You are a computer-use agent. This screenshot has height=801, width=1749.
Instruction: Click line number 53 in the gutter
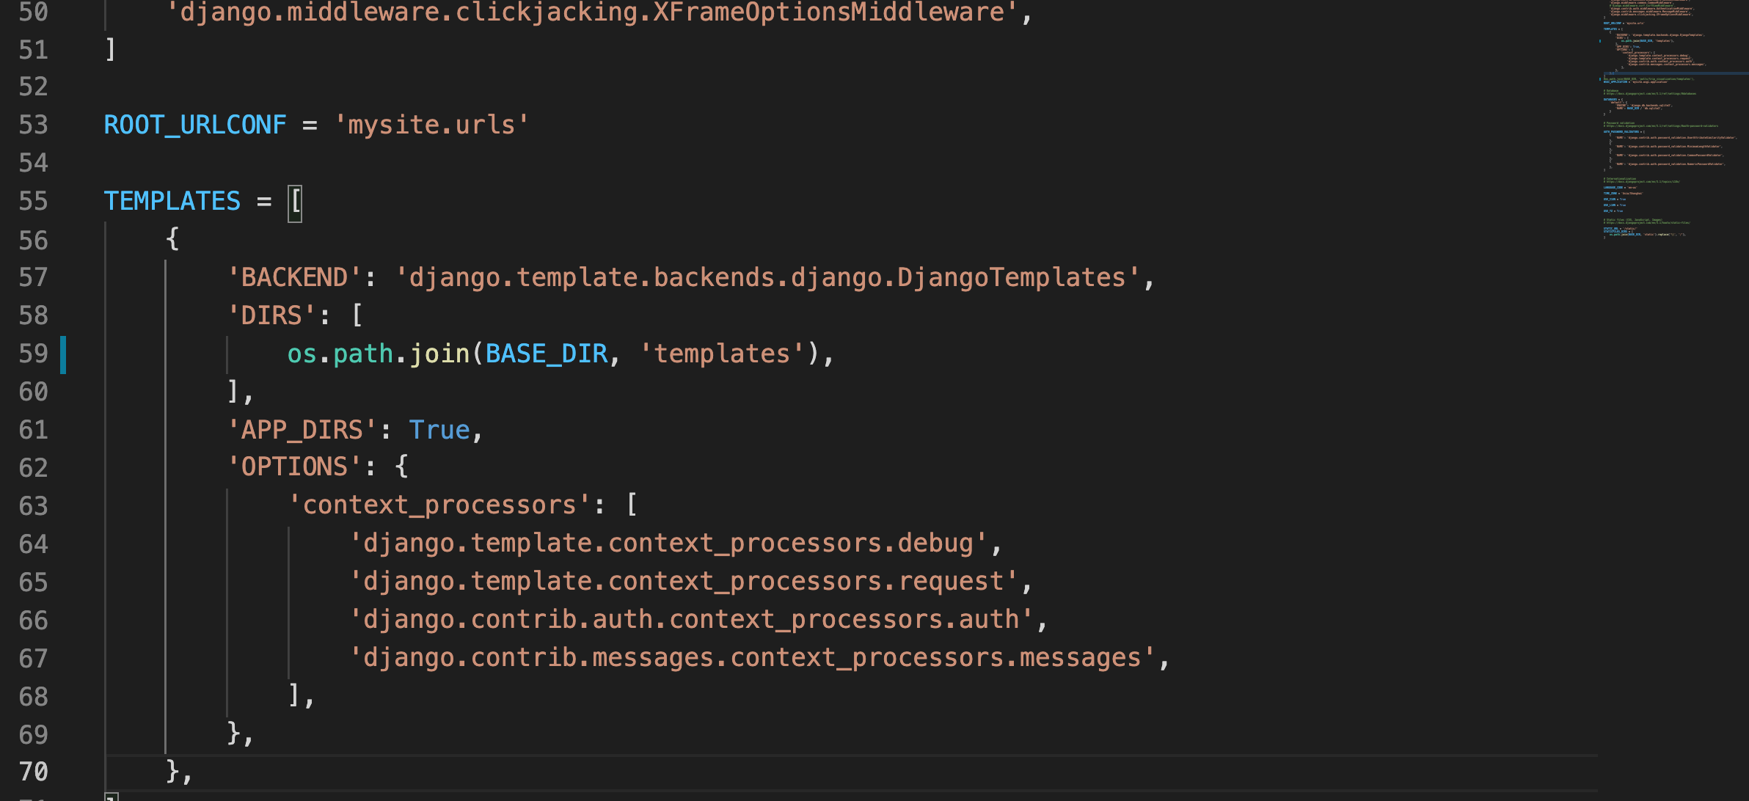[x=33, y=124]
